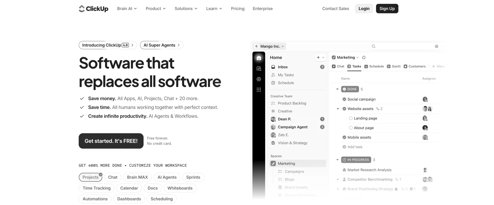Open AI Super Agents pill link
Image resolution: width=494 pixels, height=205 pixels.
coord(162,45)
